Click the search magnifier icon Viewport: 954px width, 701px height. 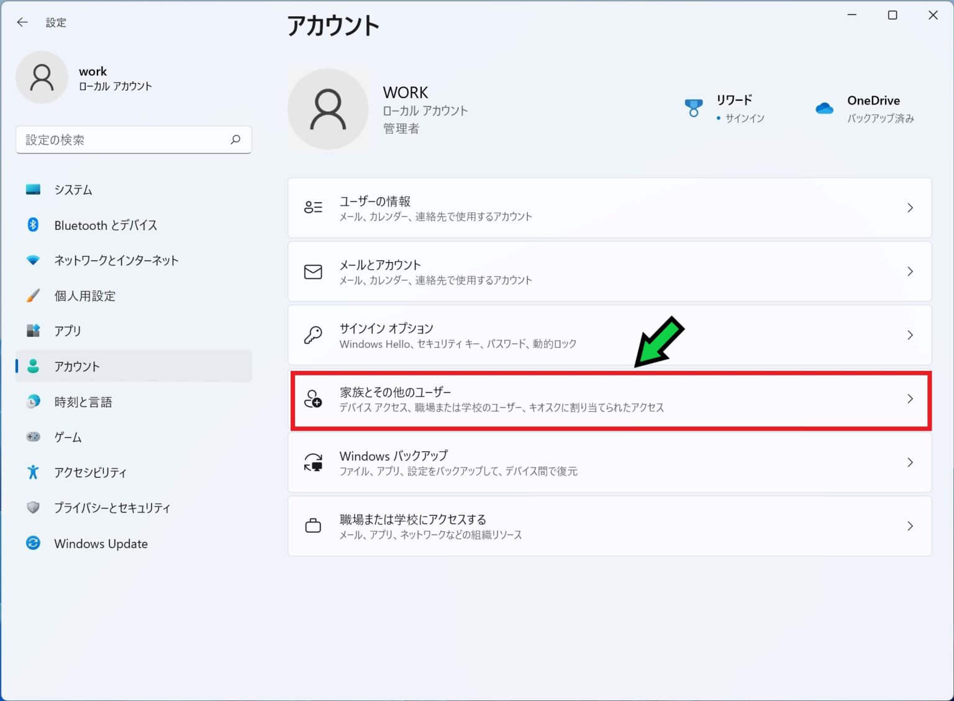coord(235,140)
